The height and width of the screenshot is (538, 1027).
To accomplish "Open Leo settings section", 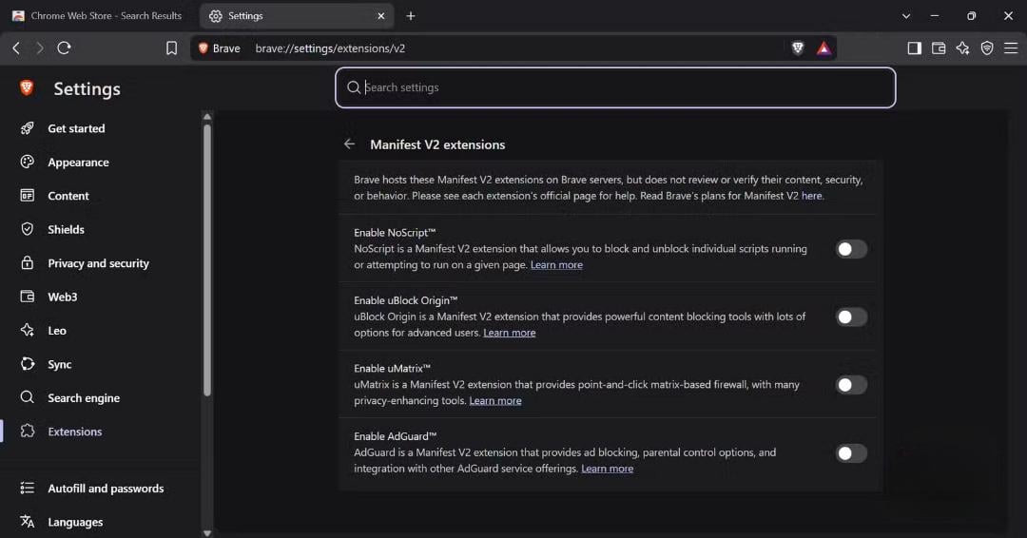I will pyautogui.click(x=57, y=331).
